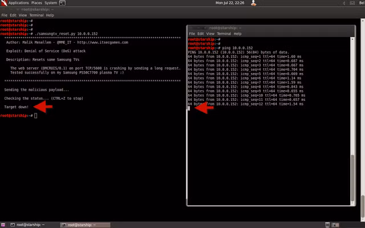
Task: Open Edit menu in ping terminal window
Action: pyautogui.click(x=200, y=34)
